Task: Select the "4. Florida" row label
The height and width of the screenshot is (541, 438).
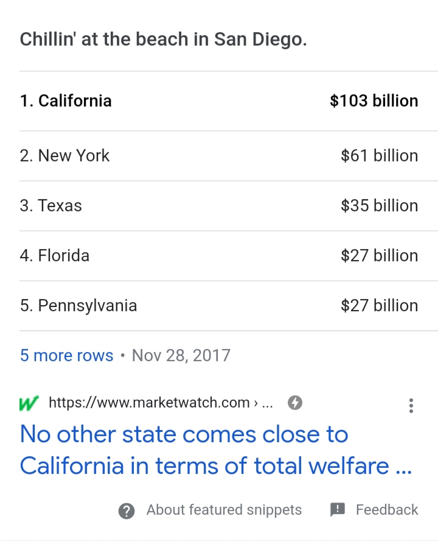Action: (55, 255)
